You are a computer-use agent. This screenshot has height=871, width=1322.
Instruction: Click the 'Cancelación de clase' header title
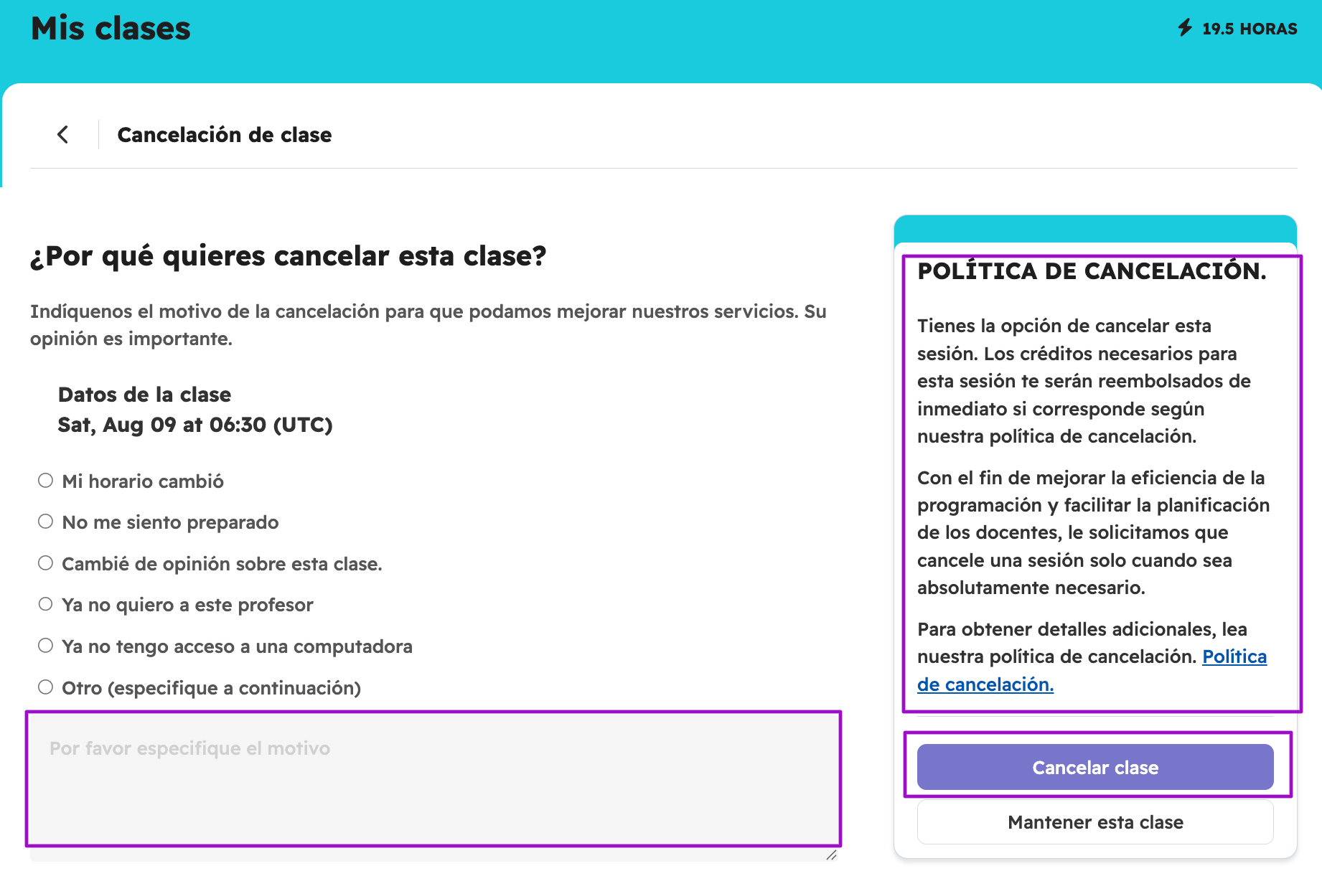(x=224, y=135)
